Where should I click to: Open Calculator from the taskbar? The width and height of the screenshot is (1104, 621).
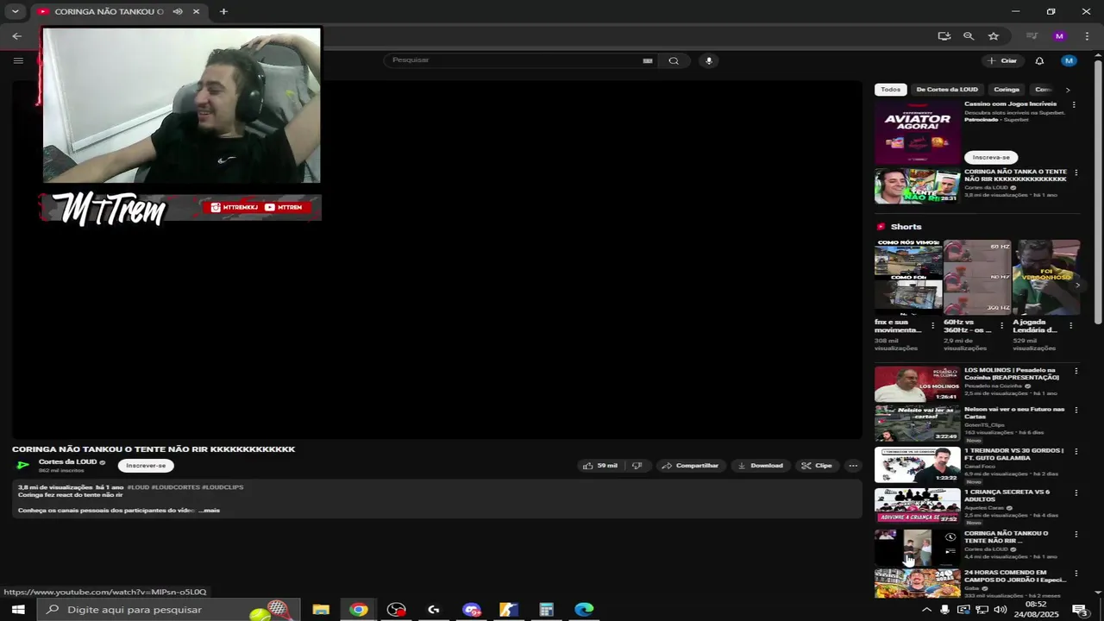(546, 610)
